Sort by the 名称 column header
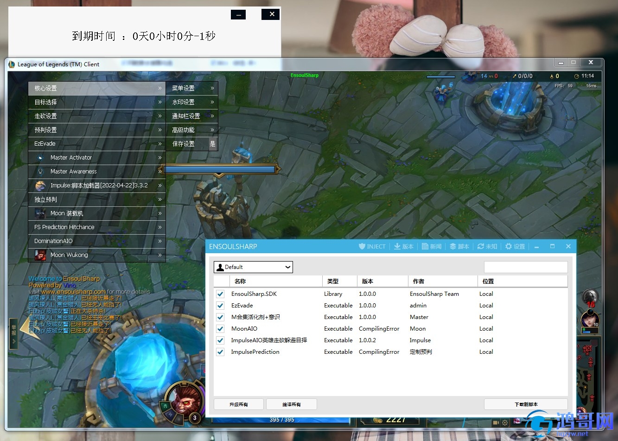 coord(276,281)
